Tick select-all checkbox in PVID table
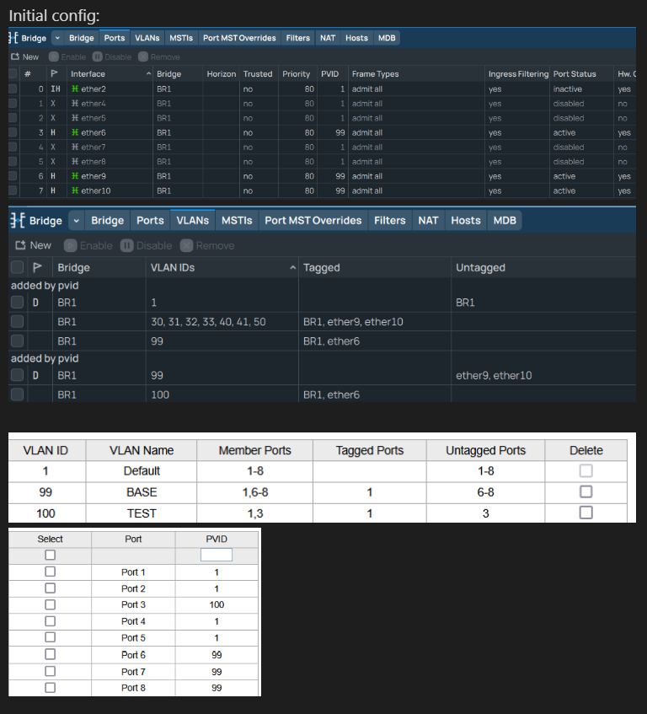This screenshot has width=647, height=714. [x=50, y=555]
